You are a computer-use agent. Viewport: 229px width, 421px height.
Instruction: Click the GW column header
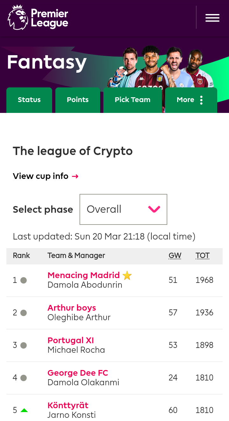coord(175,255)
